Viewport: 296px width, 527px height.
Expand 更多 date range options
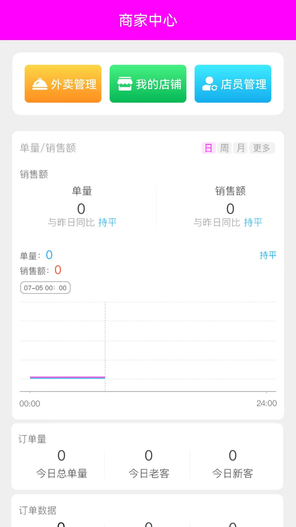pyautogui.click(x=262, y=148)
